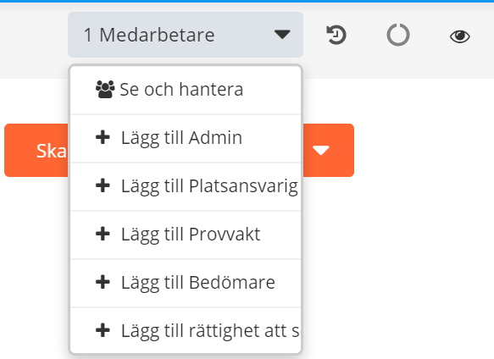Click the plus icon beside Lägg till Bedömare
This screenshot has width=494, height=359.
[x=103, y=282]
